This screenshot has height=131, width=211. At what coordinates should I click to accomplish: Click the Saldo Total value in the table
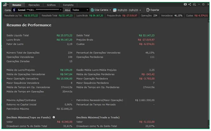coord(147,35)
